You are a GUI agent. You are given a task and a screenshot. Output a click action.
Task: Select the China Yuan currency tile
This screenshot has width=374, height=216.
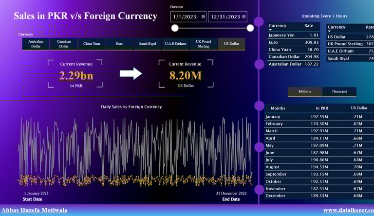coord(92,44)
